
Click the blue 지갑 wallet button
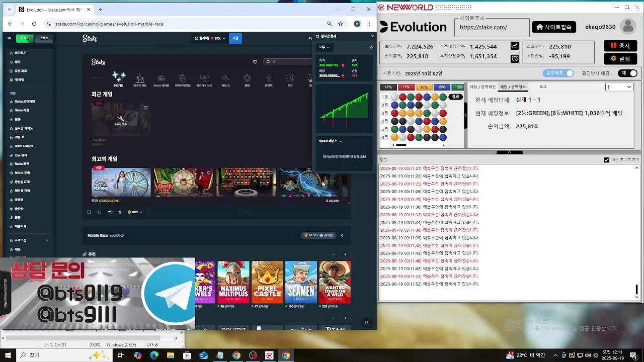tap(235, 38)
